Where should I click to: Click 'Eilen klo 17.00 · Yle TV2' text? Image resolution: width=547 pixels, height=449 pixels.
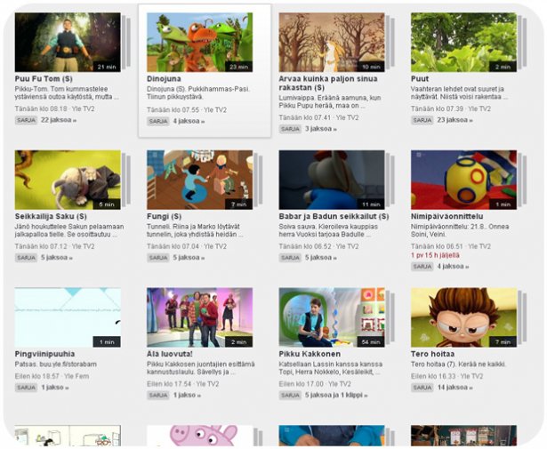click(x=315, y=384)
